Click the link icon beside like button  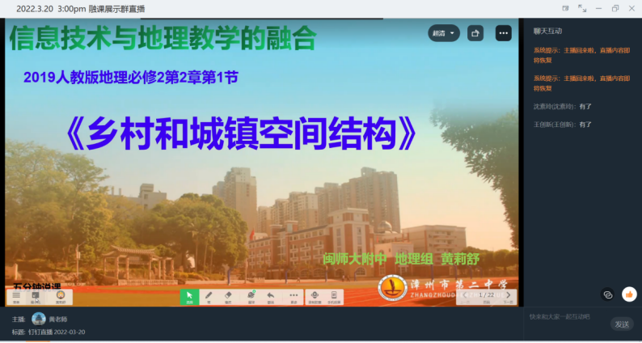click(x=607, y=295)
